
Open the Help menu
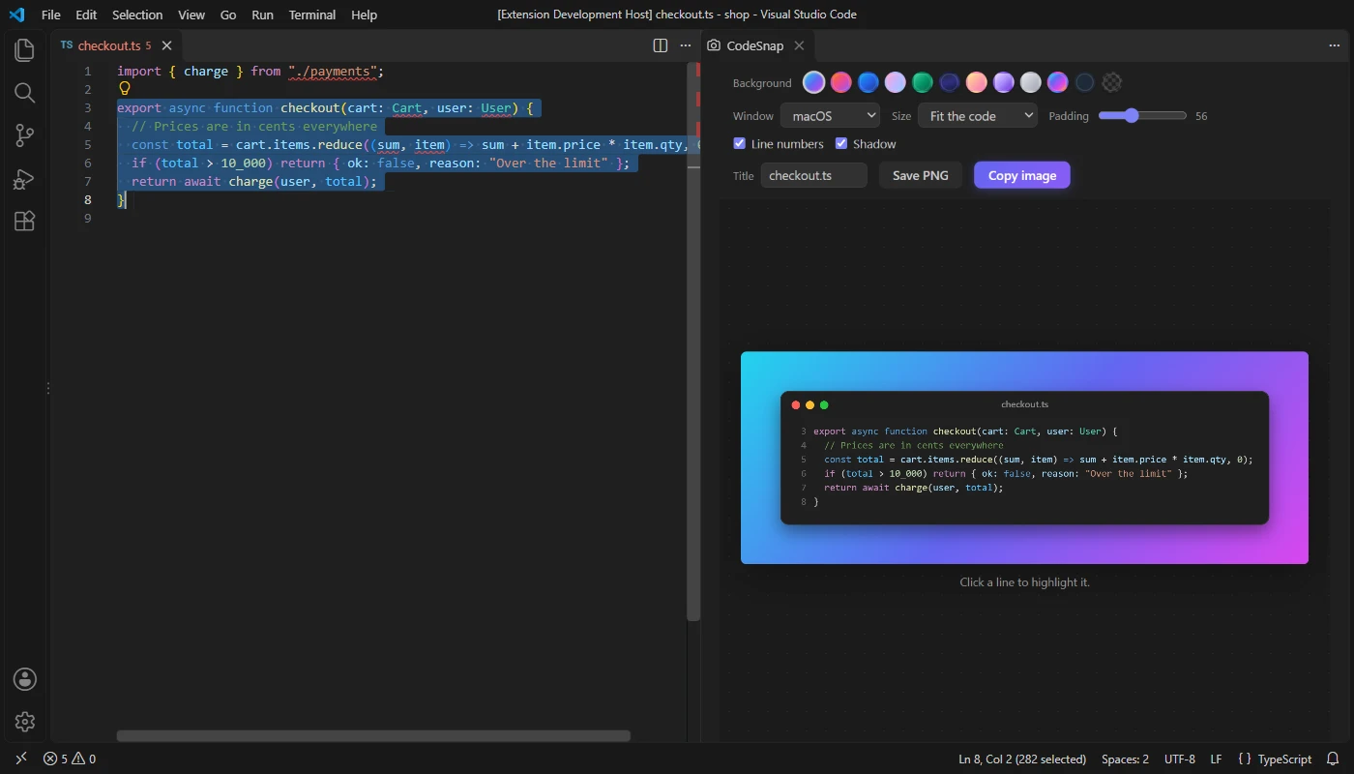pos(365,15)
